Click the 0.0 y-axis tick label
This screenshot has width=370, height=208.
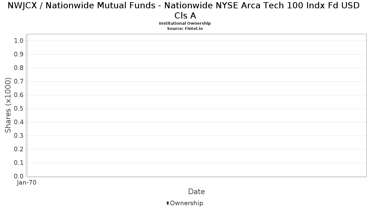(19, 176)
